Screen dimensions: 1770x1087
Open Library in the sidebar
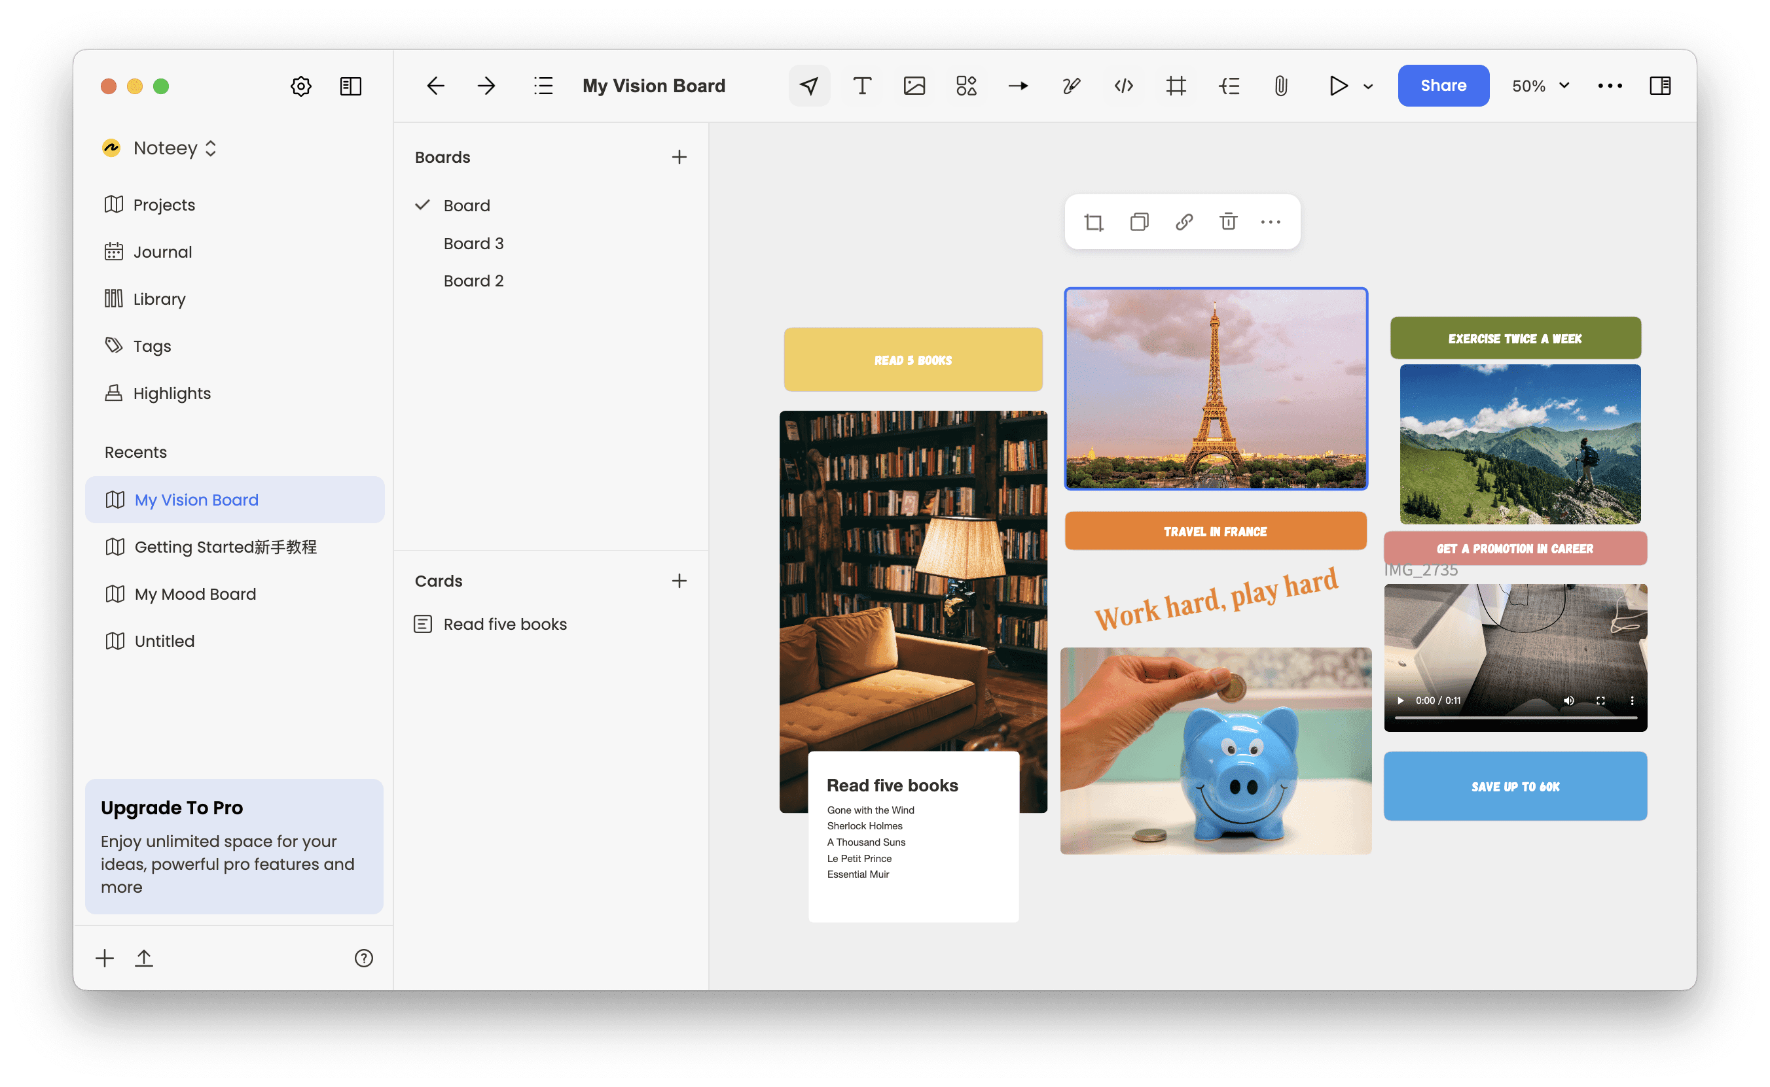pyautogui.click(x=145, y=298)
